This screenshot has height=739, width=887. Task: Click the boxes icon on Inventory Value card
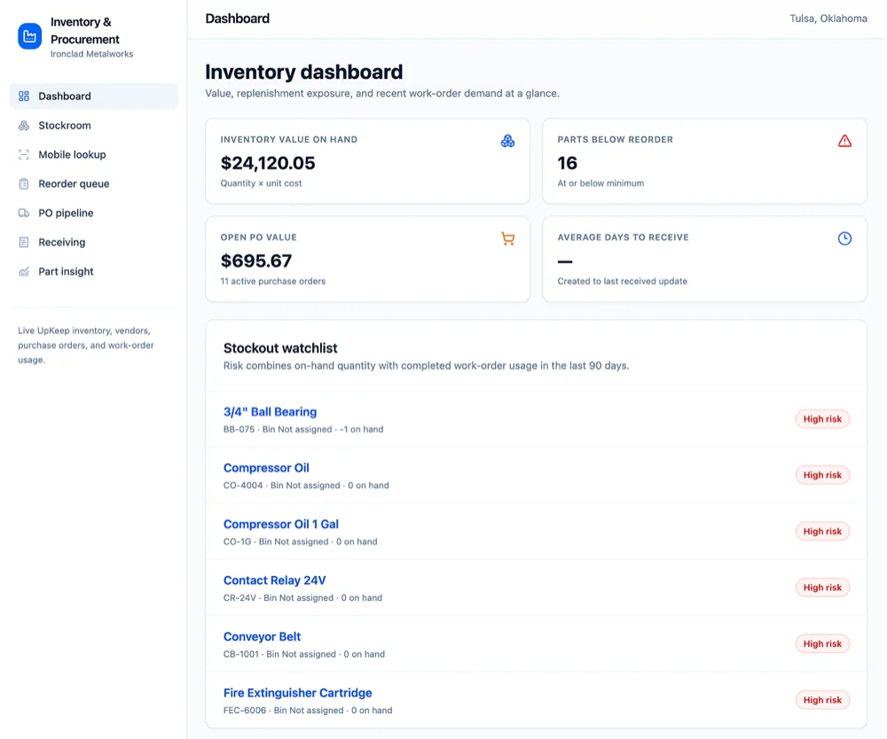507,141
